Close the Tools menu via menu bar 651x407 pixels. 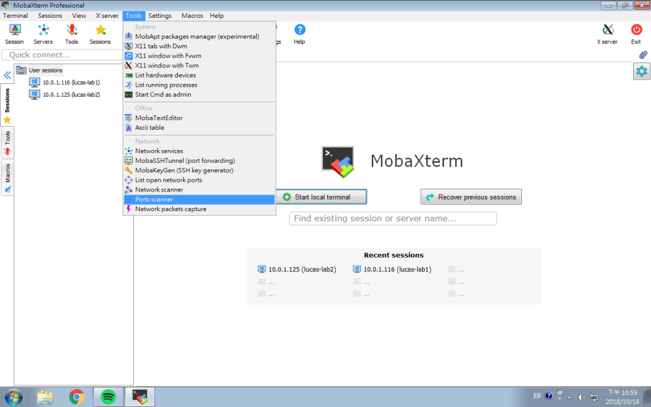point(134,15)
